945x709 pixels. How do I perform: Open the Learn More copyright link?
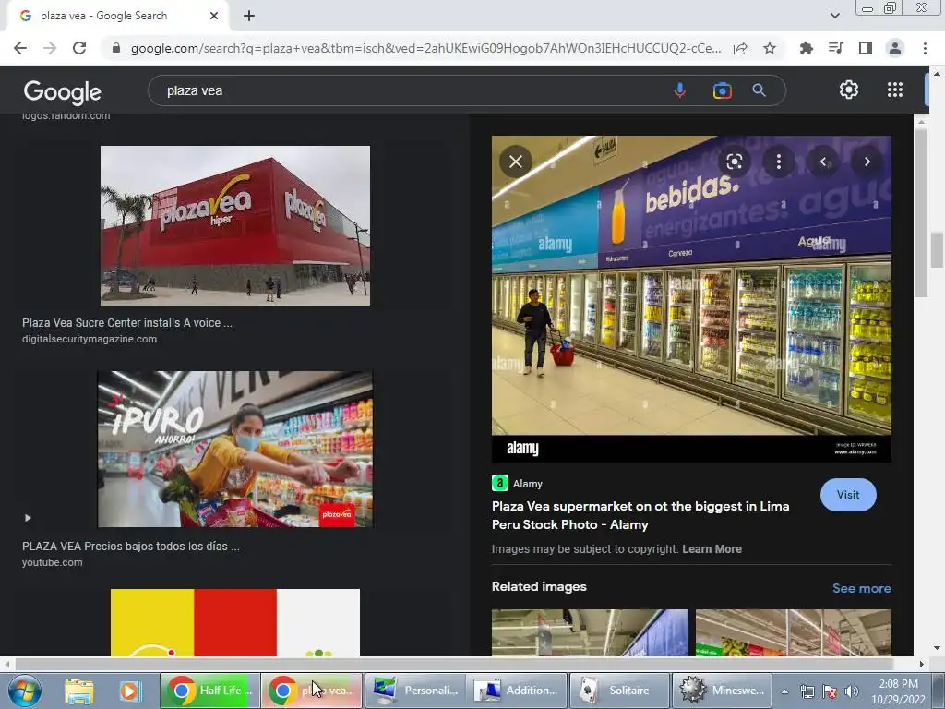point(712,549)
